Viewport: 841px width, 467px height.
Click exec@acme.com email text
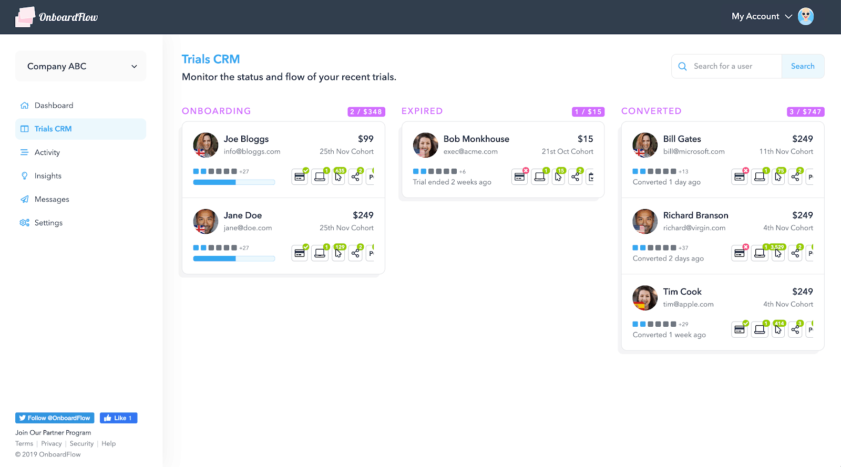point(470,152)
